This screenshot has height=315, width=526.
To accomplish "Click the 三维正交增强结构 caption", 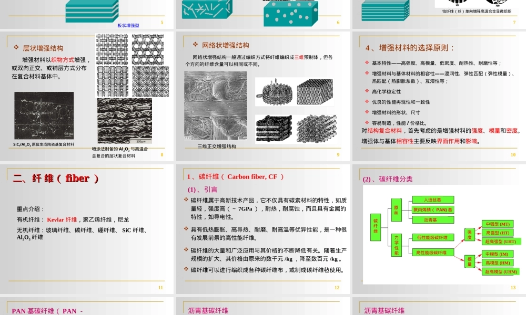I will [x=217, y=146].
